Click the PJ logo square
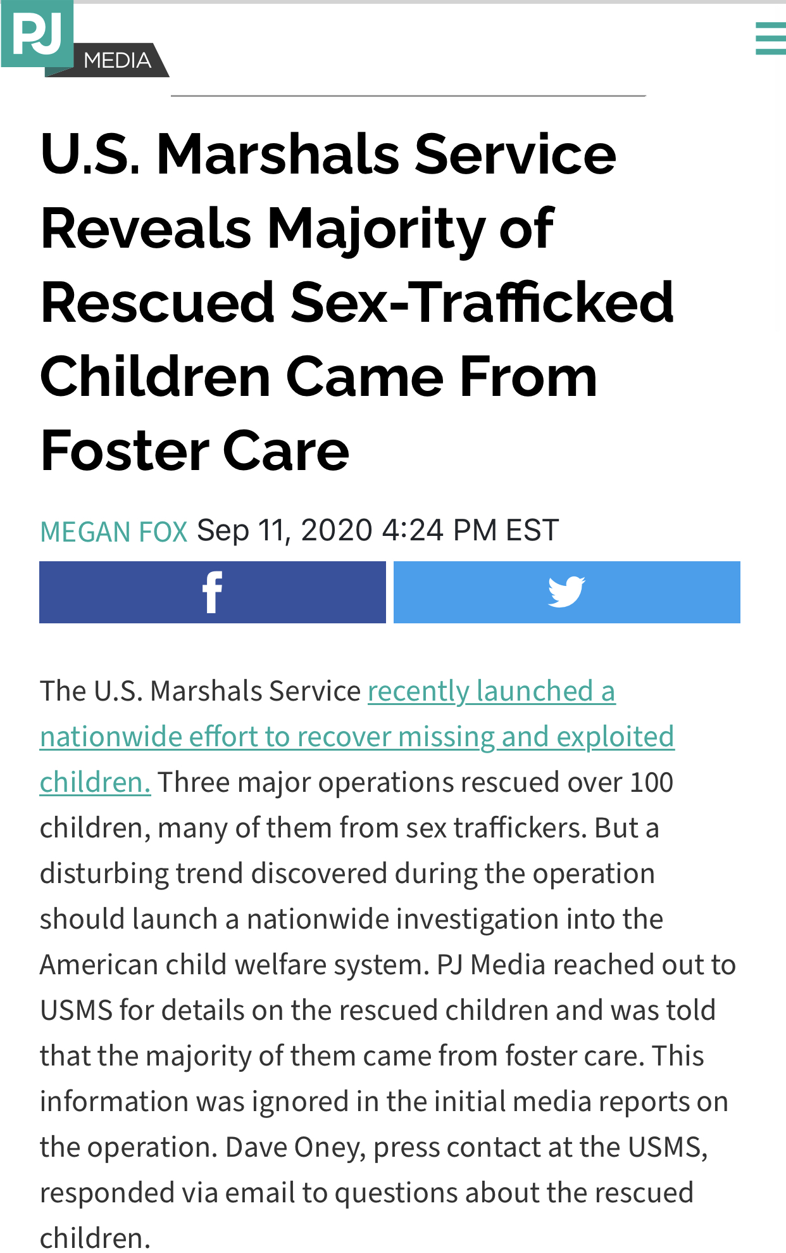The width and height of the screenshot is (786, 1253). 37,33
